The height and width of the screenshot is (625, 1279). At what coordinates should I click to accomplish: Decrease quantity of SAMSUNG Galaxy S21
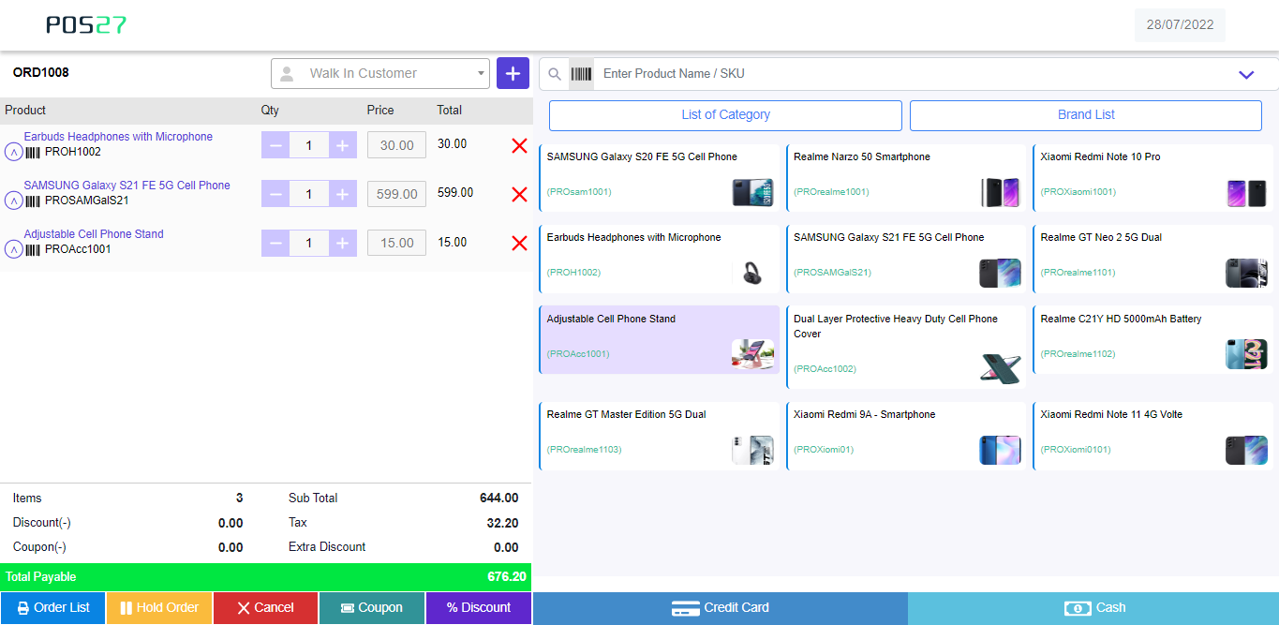pyautogui.click(x=275, y=194)
